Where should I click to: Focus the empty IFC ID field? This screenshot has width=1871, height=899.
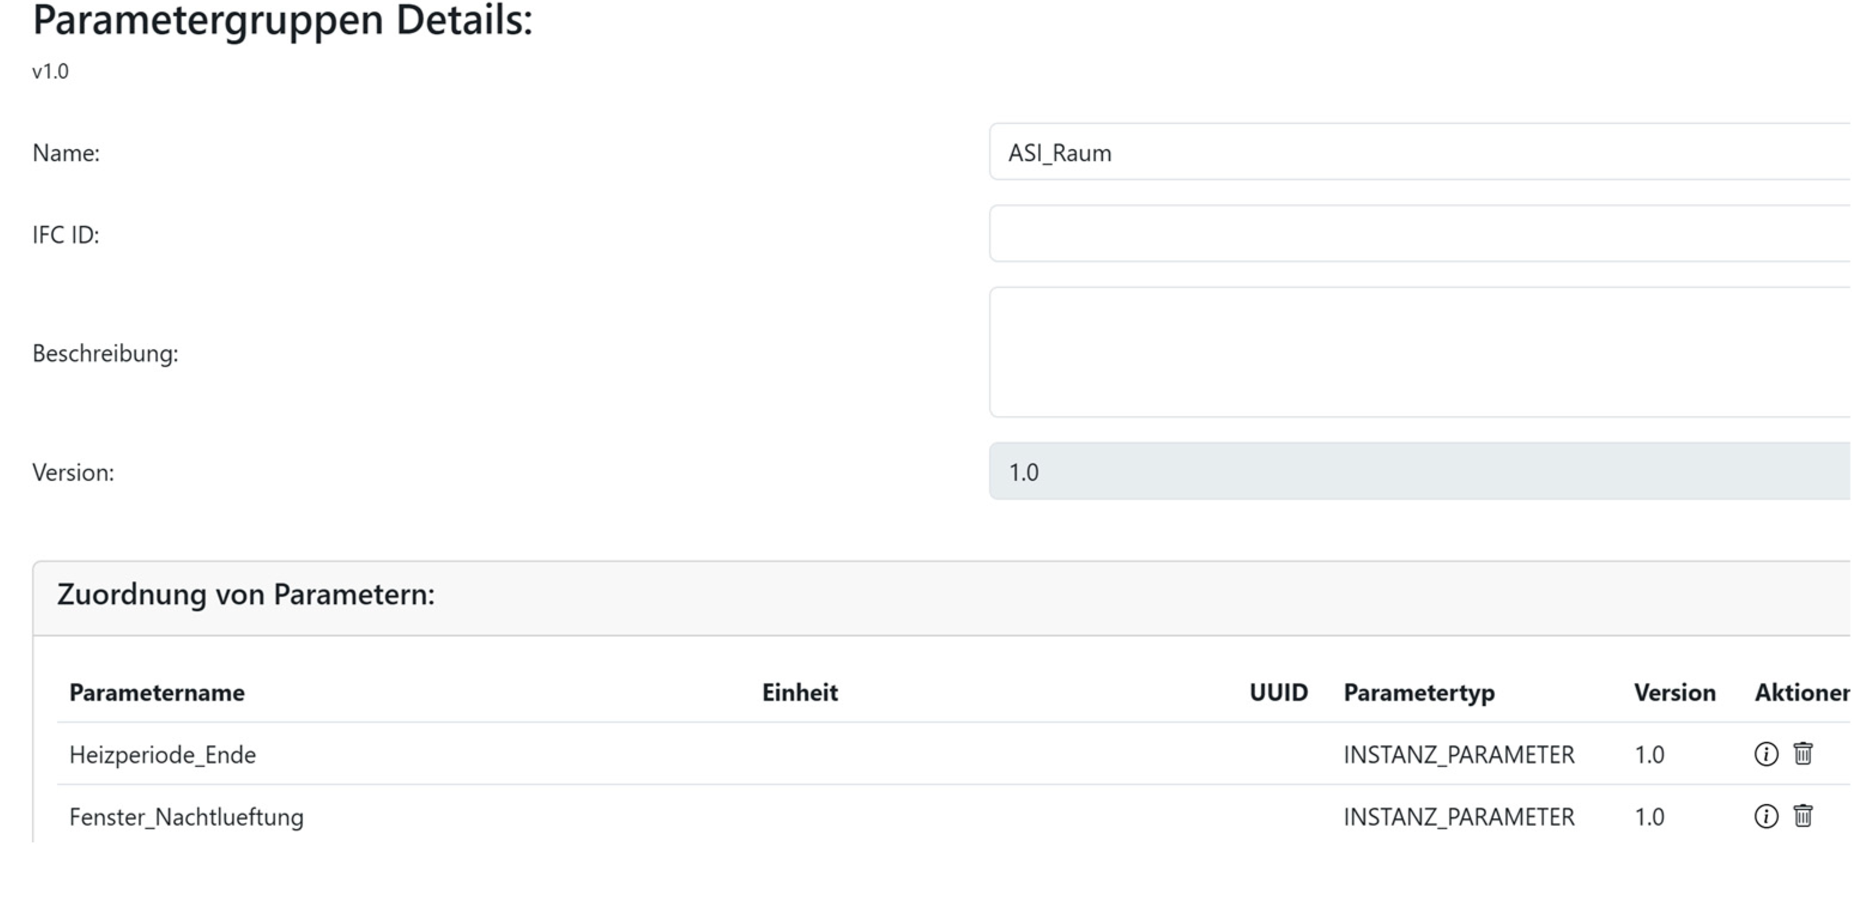(x=1416, y=233)
